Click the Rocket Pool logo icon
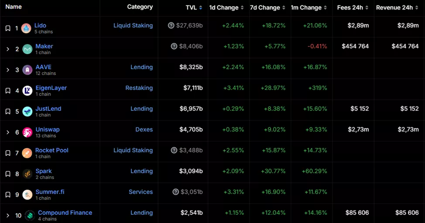The width and height of the screenshot is (425, 223). tap(27, 153)
